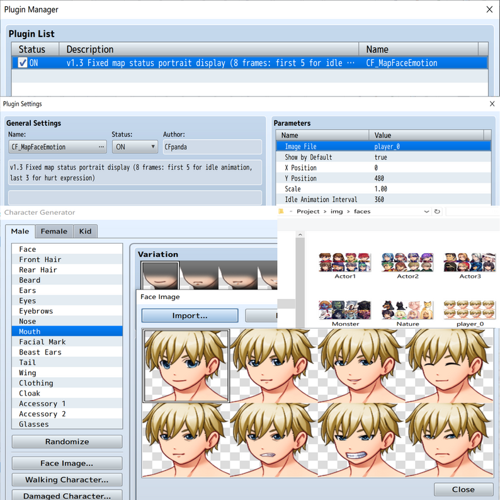Select Eyes in the parts list

(67, 301)
